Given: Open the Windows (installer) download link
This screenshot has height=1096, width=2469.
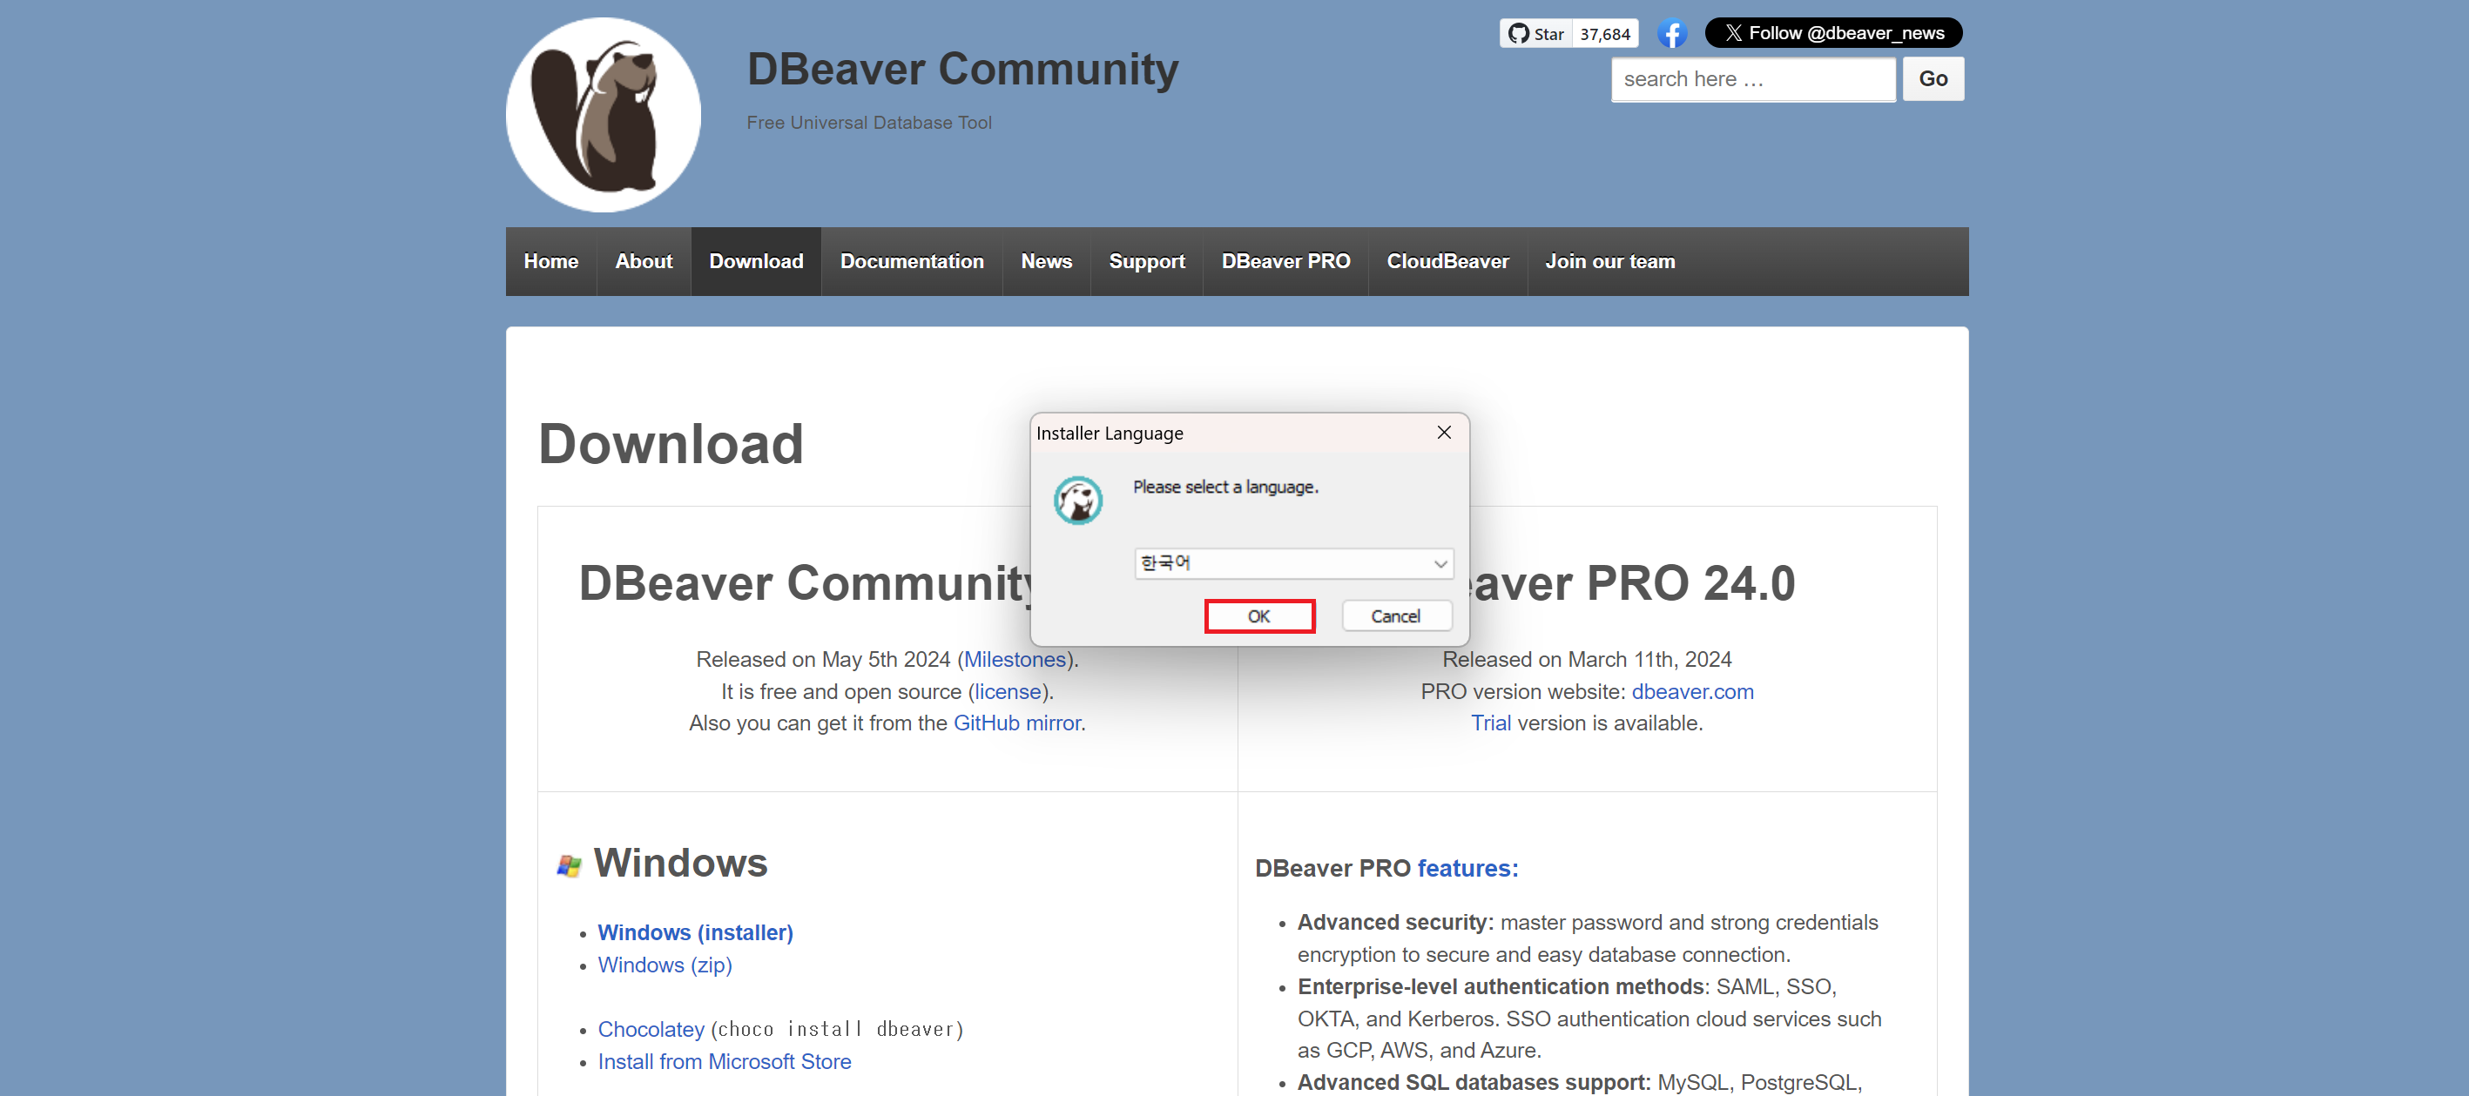Looking at the screenshot, I should [695, 931].
